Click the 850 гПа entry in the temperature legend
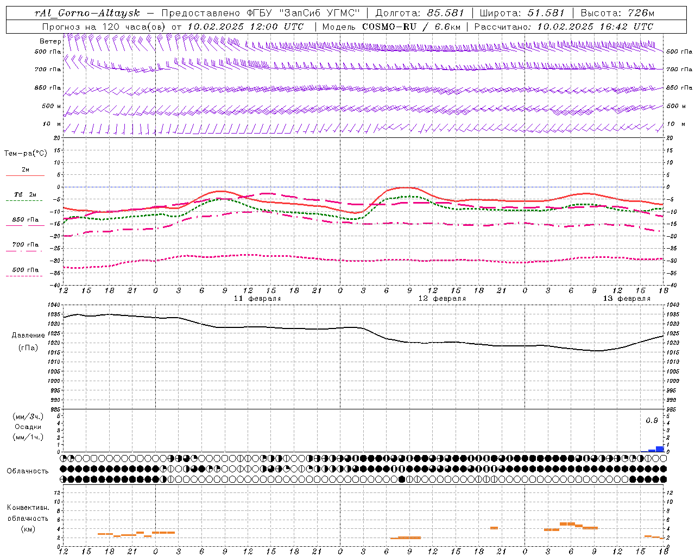Screen dimensions: 695x556 [x=25, y=220]
